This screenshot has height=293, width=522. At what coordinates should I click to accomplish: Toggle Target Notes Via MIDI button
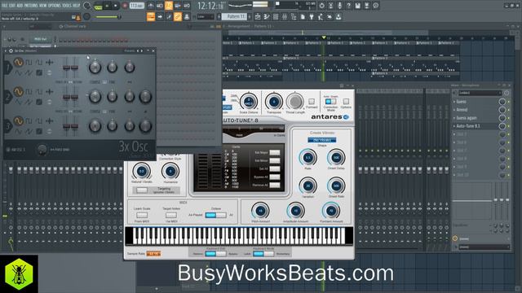[171, 215]
